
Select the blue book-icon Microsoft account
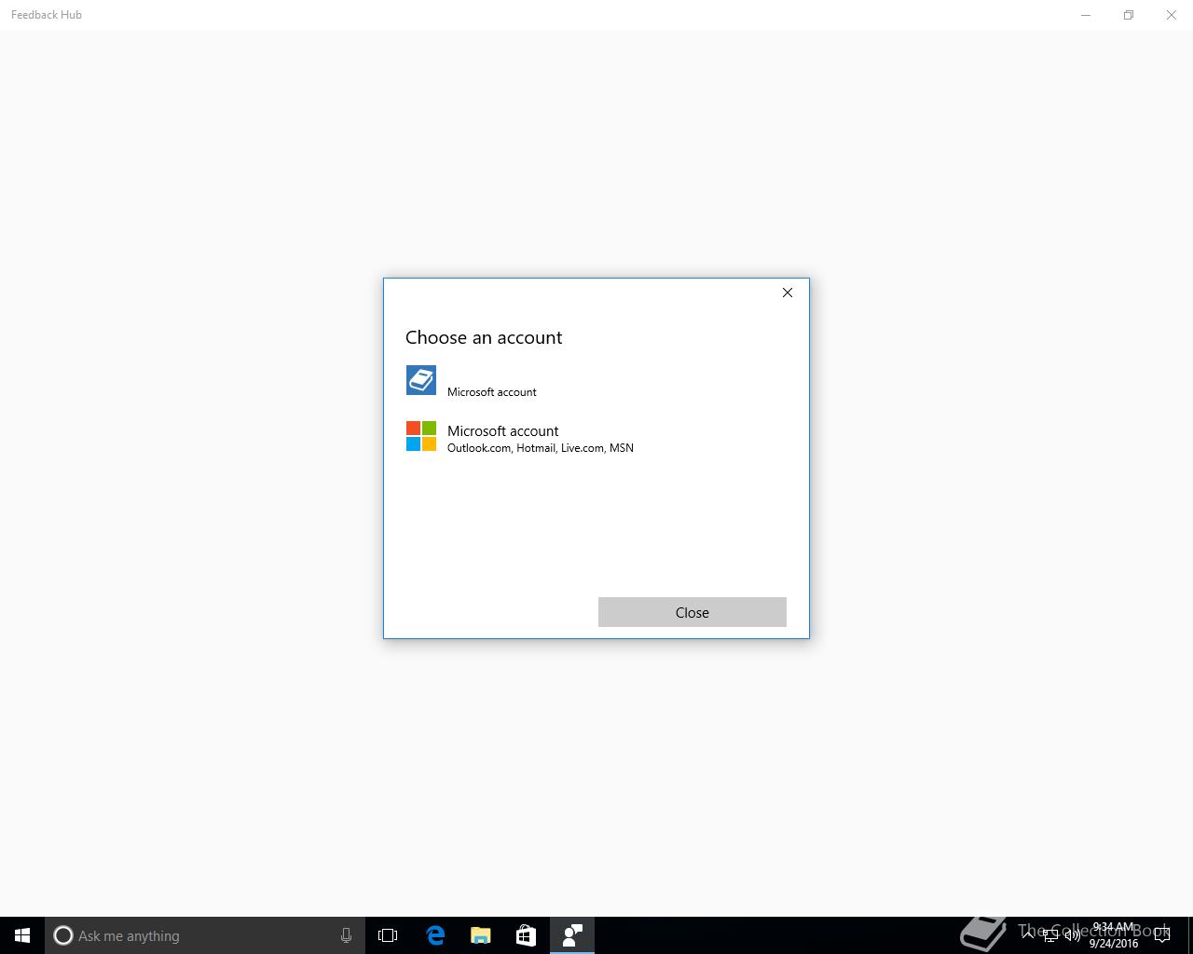click(x=596, y=380)
